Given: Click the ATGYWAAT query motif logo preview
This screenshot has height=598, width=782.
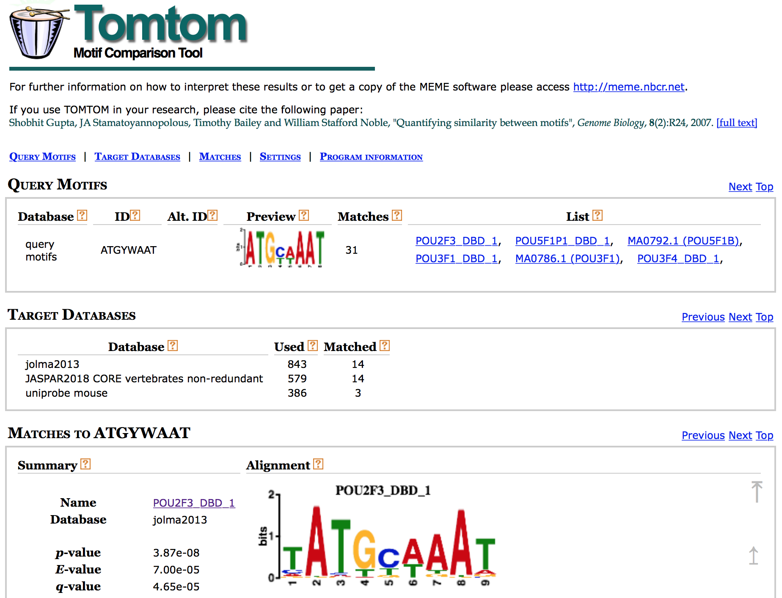Looking at the screenshot, I should click(281, 248).
